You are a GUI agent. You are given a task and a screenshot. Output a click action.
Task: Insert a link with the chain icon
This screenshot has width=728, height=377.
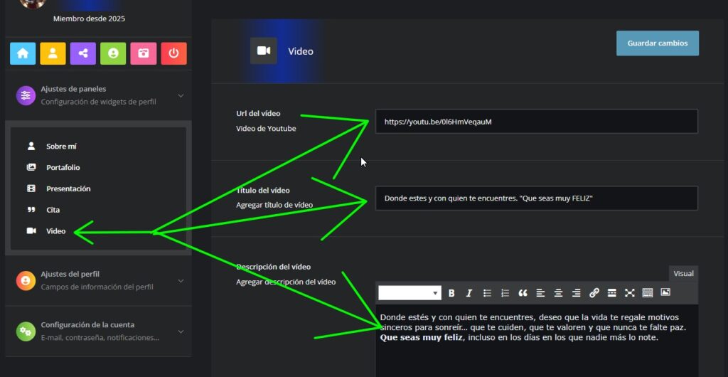(x=594, y=293)
